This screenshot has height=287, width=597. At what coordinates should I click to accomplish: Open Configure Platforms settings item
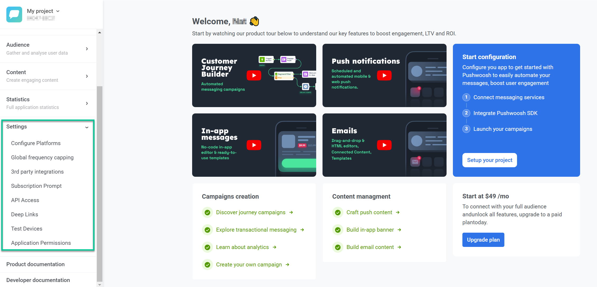pyautogui.click(x=36, y=143)
